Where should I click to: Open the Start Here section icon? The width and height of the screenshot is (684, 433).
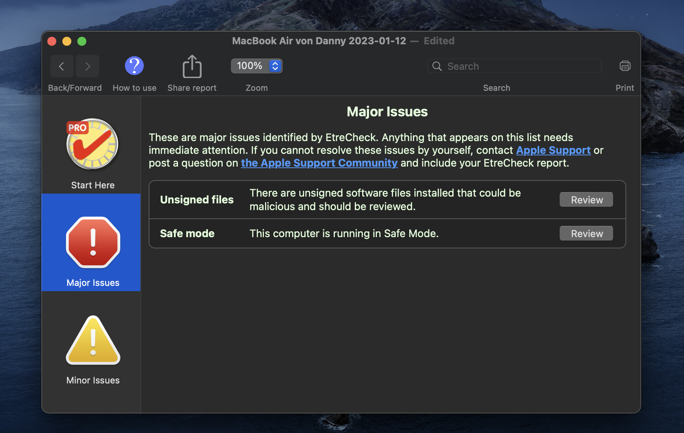(92, 144)
